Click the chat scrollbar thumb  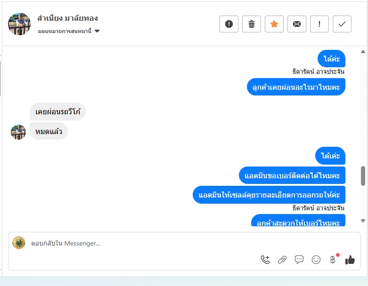point(363,176)
